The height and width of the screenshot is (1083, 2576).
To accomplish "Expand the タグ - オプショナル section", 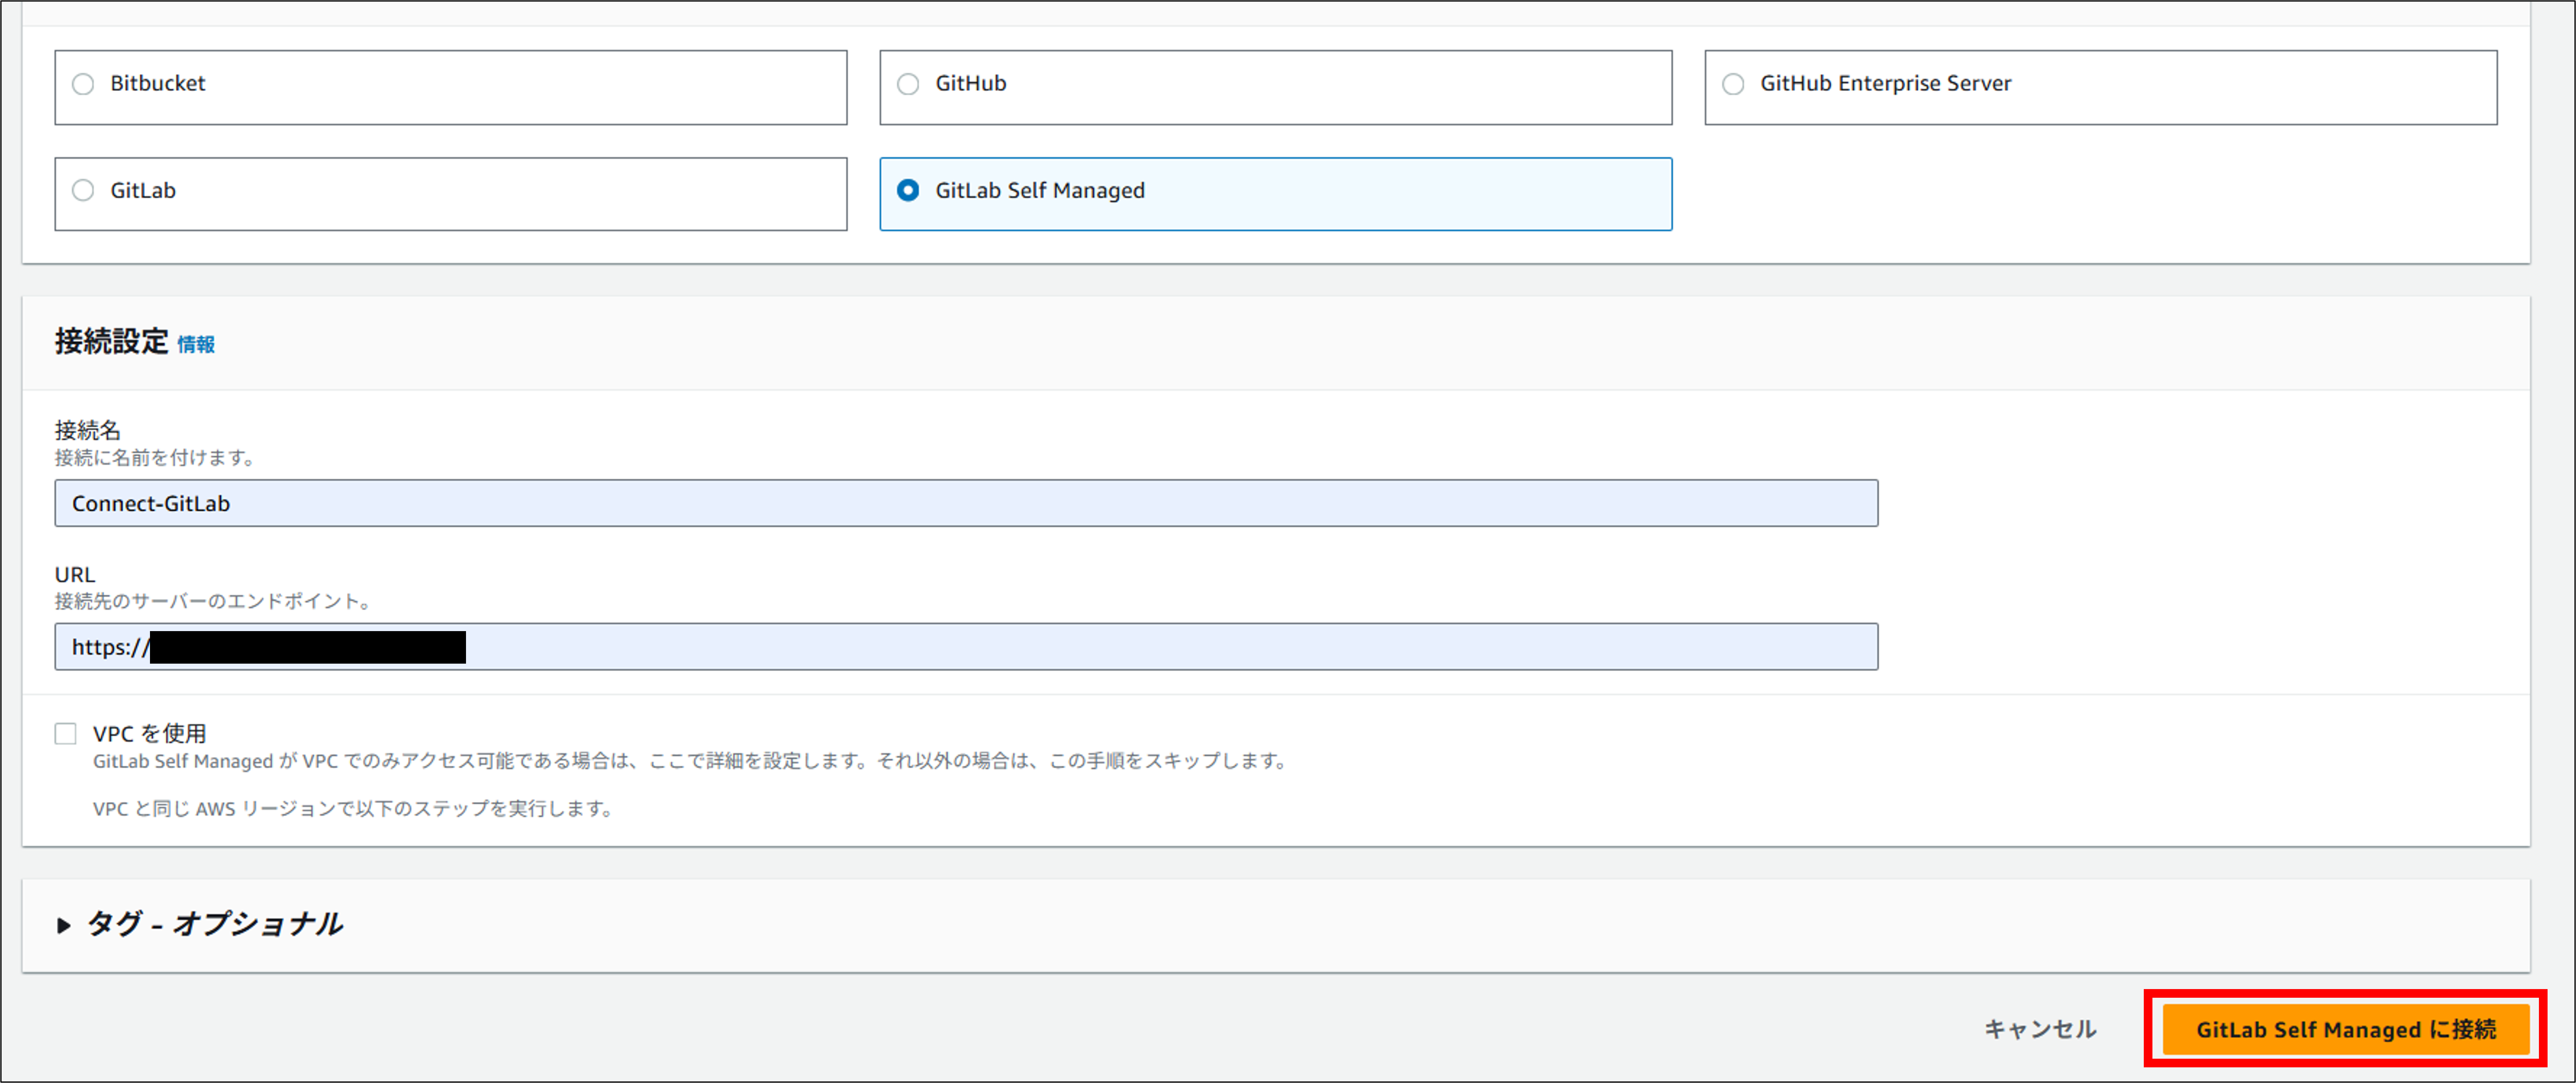I will coord(200,924).
